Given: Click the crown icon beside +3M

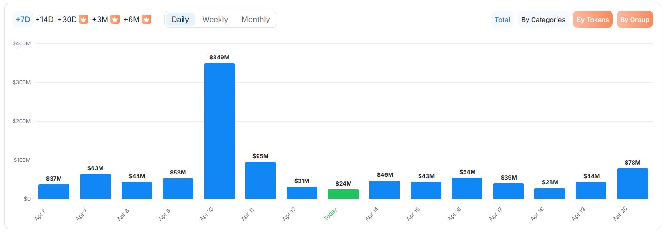Looking at the screenshot, I should click(x=115, y=20).
